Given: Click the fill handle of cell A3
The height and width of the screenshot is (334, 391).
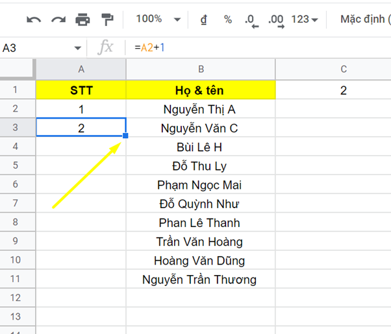Looking at the screenshot, I should pyautogui.click(x=125, y=136).
